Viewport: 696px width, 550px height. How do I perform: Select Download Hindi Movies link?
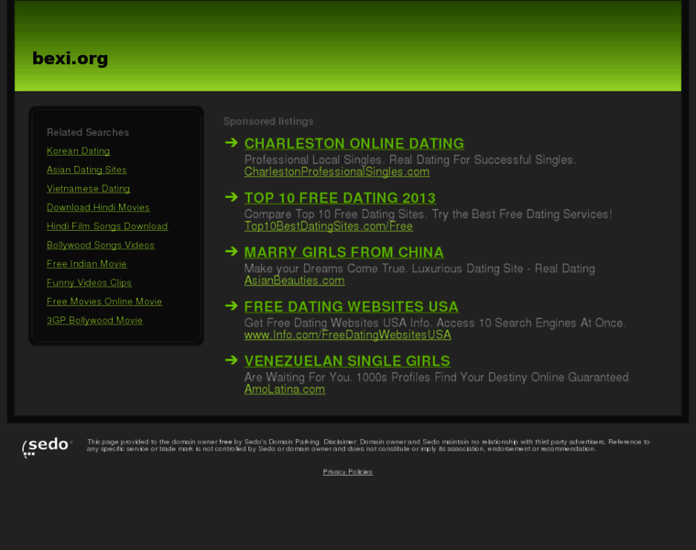tap(98, 207)
